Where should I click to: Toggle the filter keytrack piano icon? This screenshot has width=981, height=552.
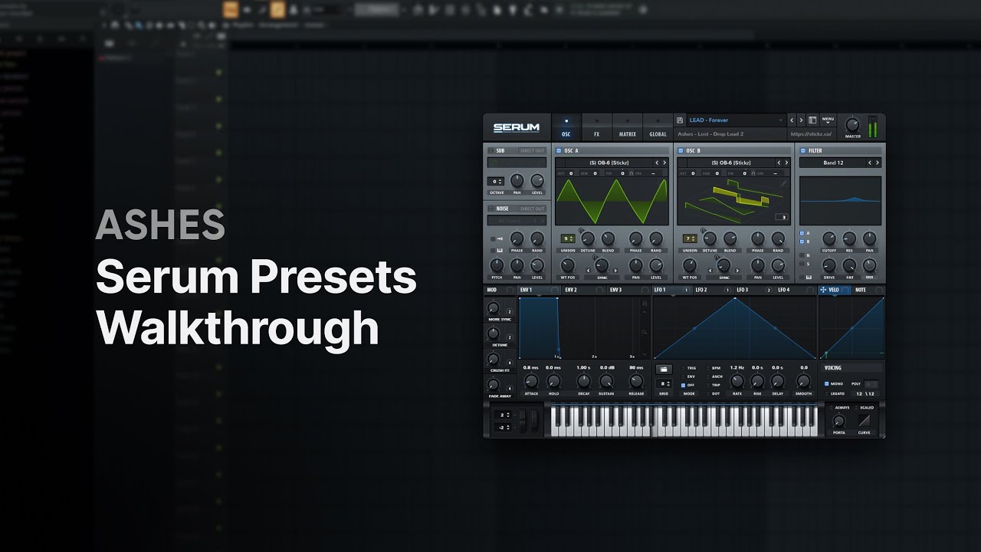pyautogui.click(x=809, y=277)
